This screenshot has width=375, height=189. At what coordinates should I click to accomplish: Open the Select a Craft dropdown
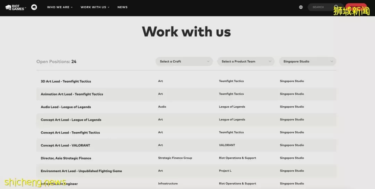click(x=184, y=61)
